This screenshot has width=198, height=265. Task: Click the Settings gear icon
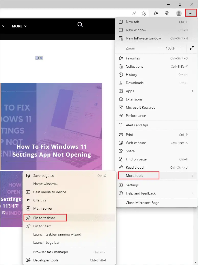(121, 185)
